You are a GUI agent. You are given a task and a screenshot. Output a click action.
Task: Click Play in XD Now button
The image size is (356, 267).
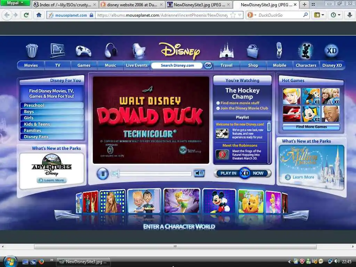coord(242,173)
